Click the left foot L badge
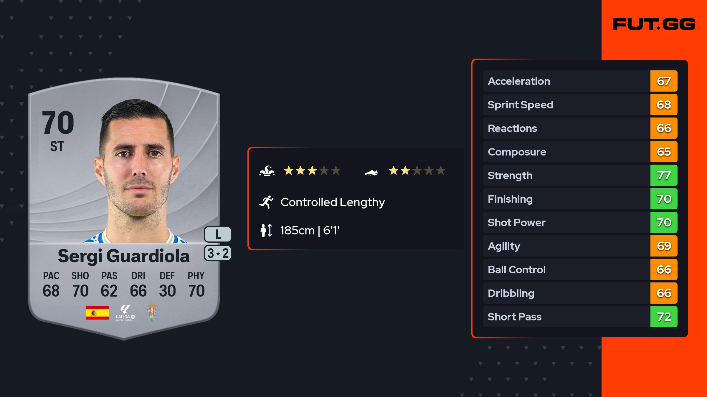The image size is (707, 397). (218, 234)
